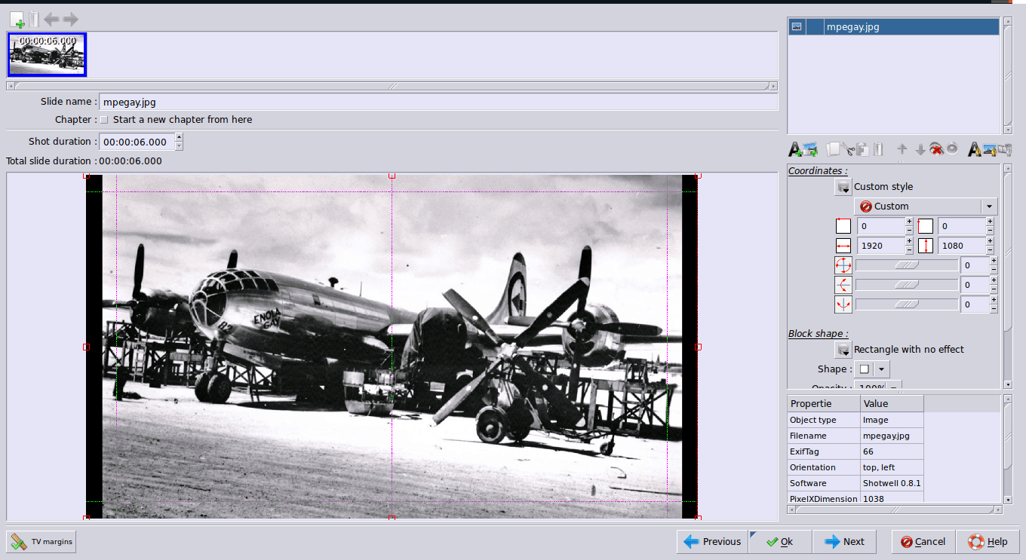
Task: Open the Rectangle with no effect shape preset
Action: tap(843, 350)
